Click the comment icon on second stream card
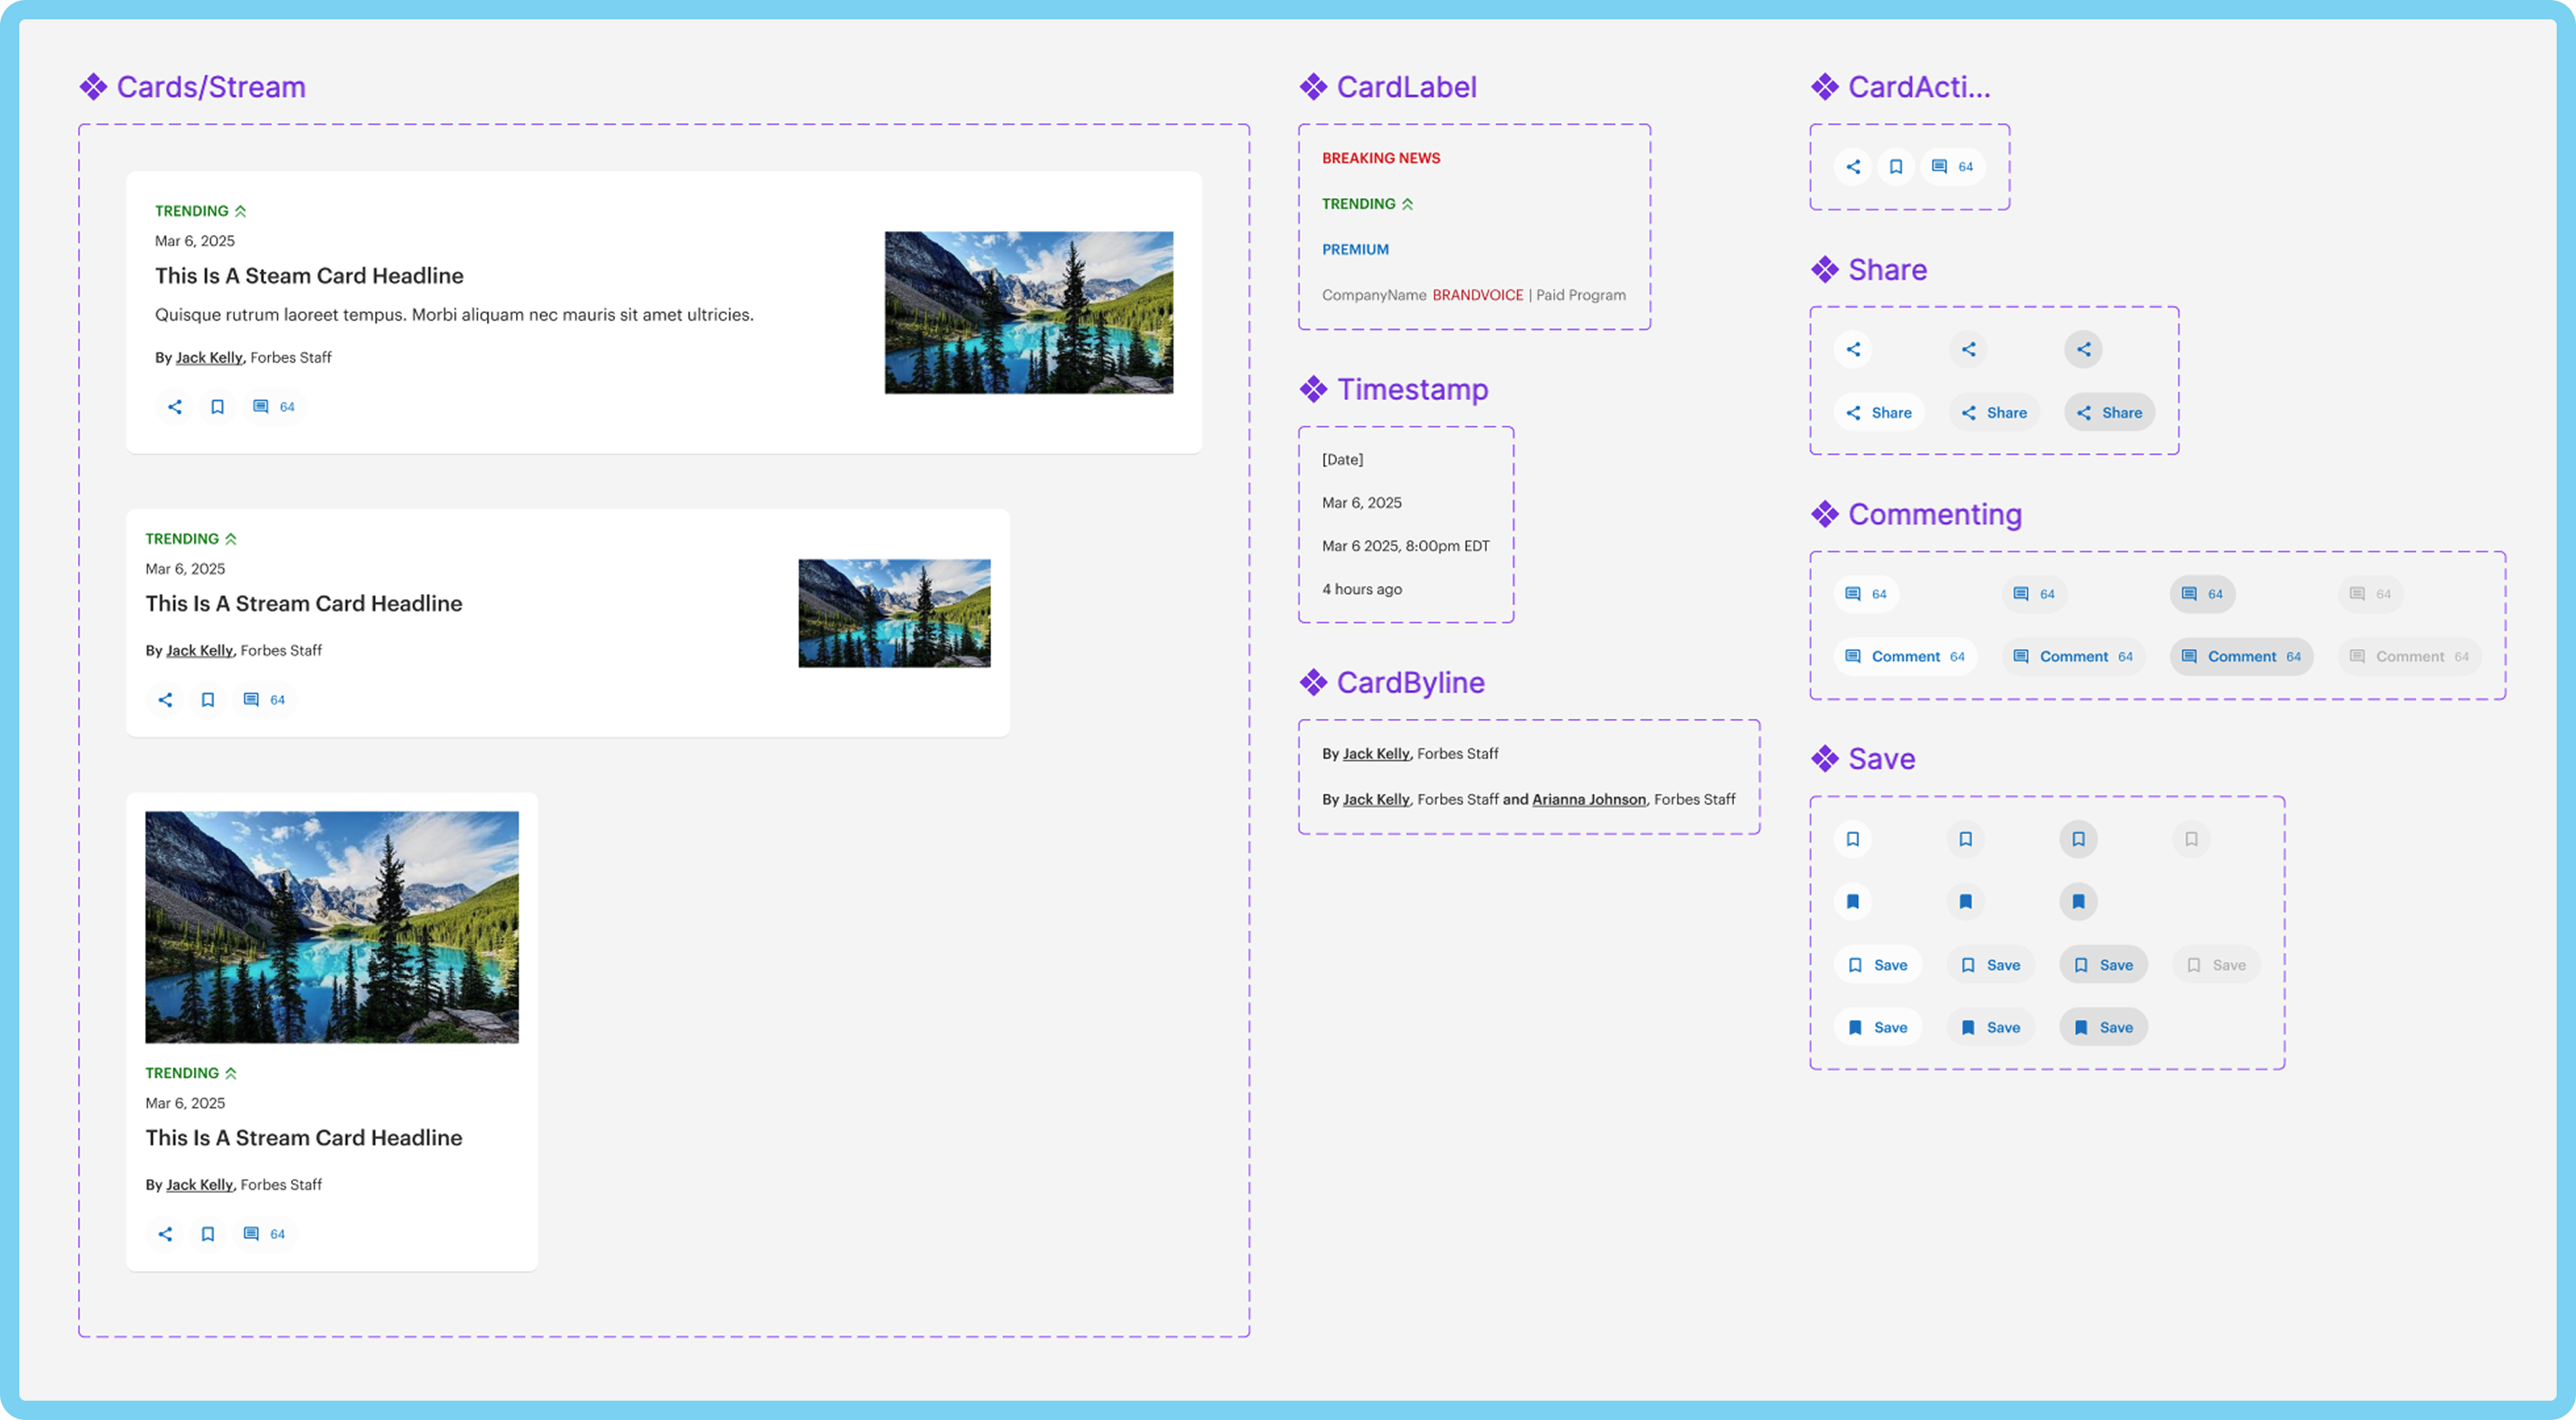The height and width of the screenshot is (1420, 2576). click(x=252, y=698)
